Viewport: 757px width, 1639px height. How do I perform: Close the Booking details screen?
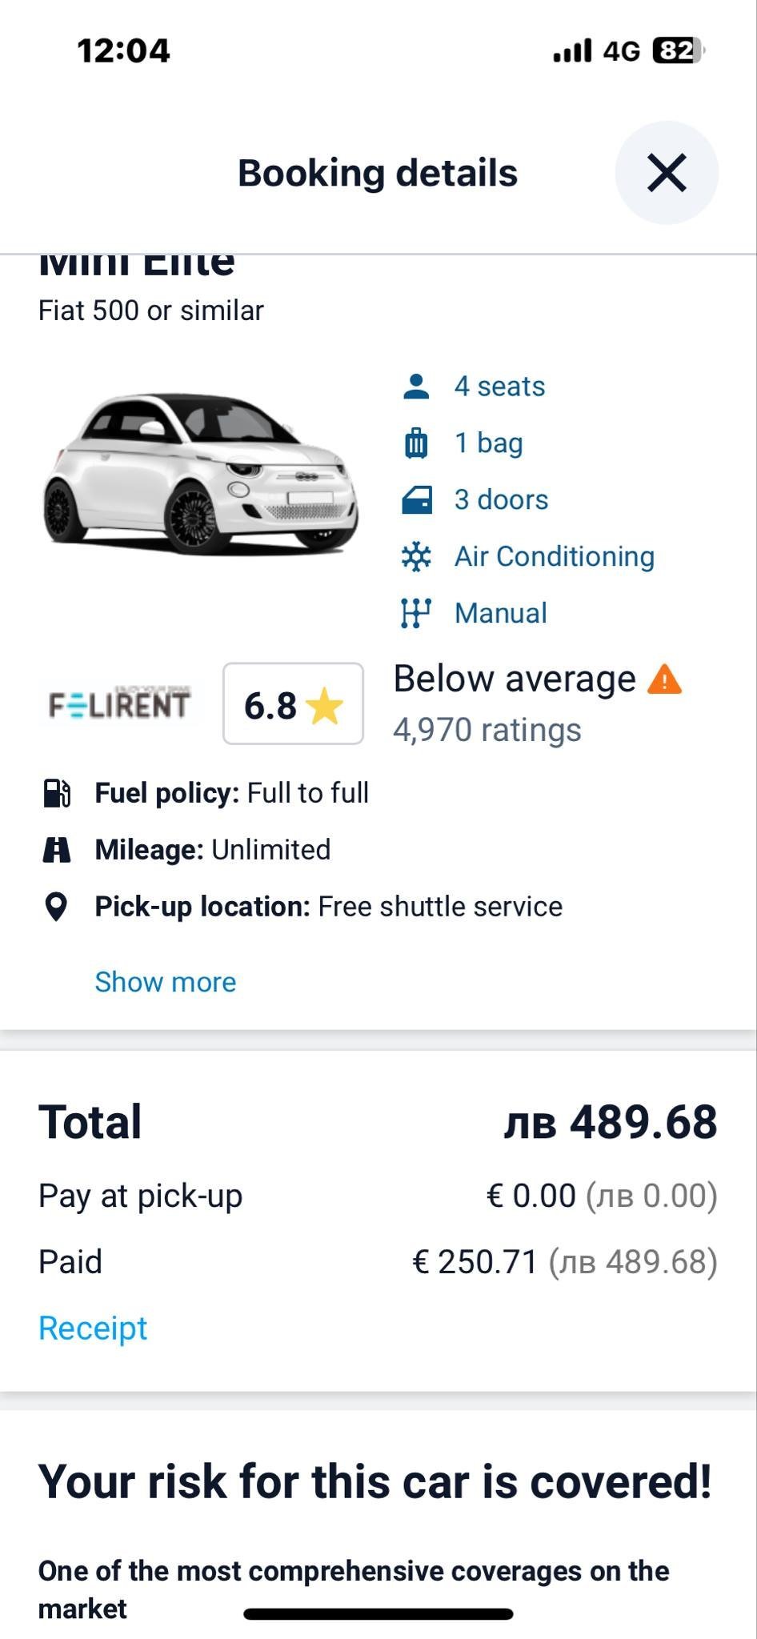(666, 173)
